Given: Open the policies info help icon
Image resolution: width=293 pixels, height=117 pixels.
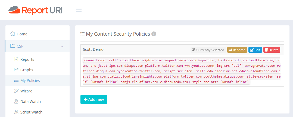Looking at the screenshot, I should [x=154, y=34].
